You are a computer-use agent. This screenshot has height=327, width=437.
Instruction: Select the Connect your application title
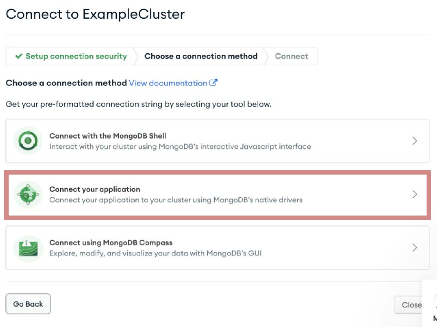(x=95, y=189)
